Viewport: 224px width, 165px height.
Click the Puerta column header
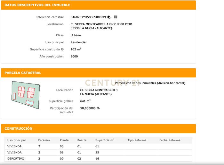click(x=82, y=140)
